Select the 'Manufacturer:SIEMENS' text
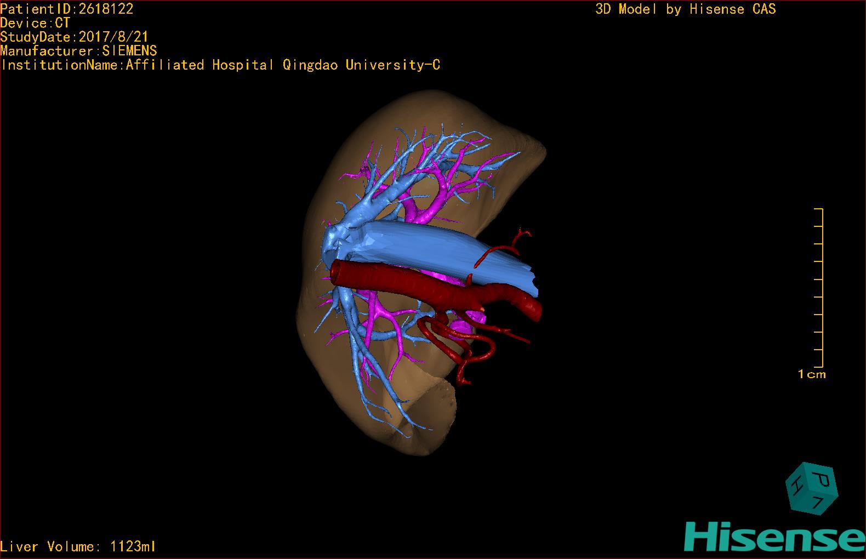The image size is (866, 559). pyautogui.click(x=78, y=51)
